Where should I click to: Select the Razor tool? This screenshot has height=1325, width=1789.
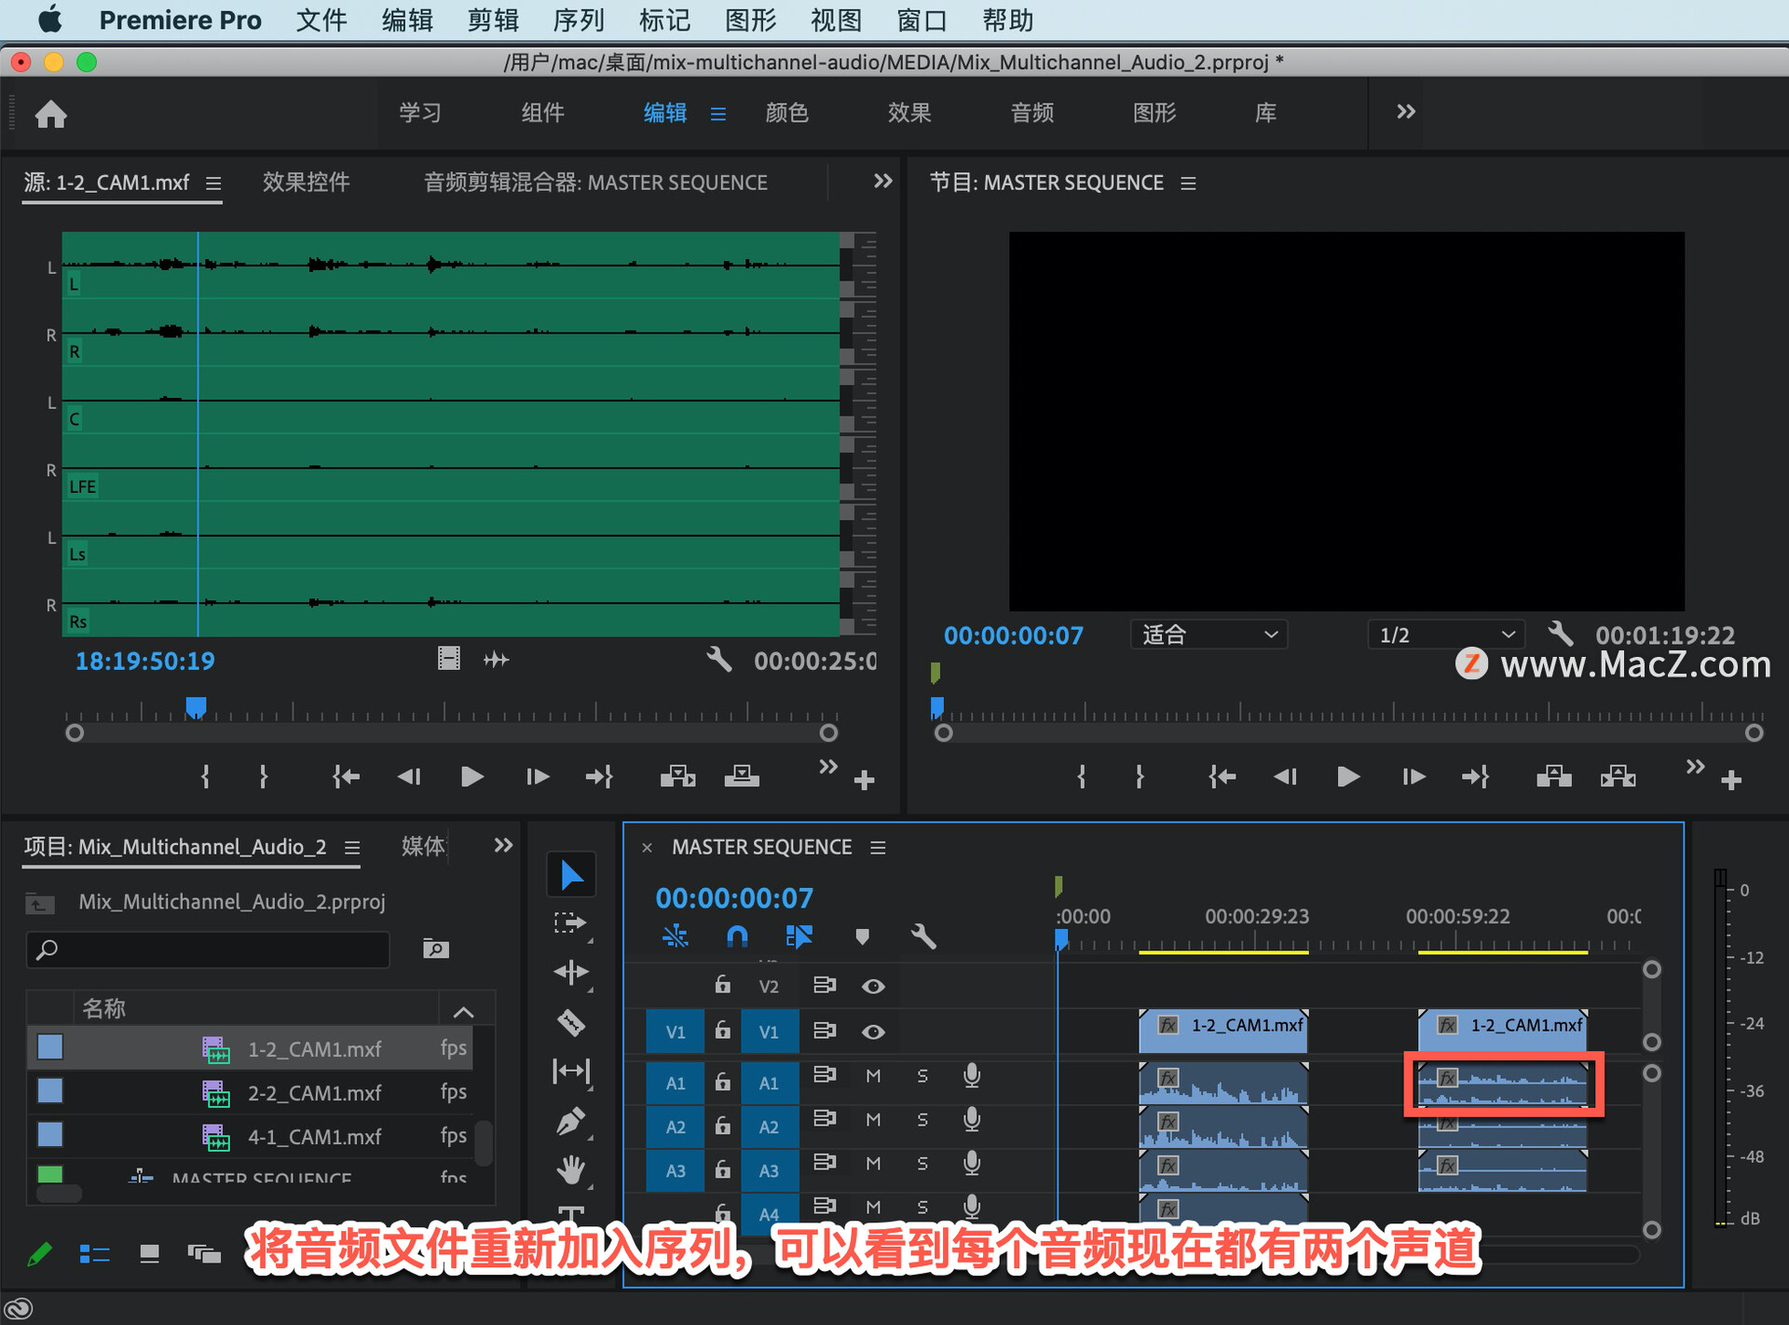[570, 1022]
